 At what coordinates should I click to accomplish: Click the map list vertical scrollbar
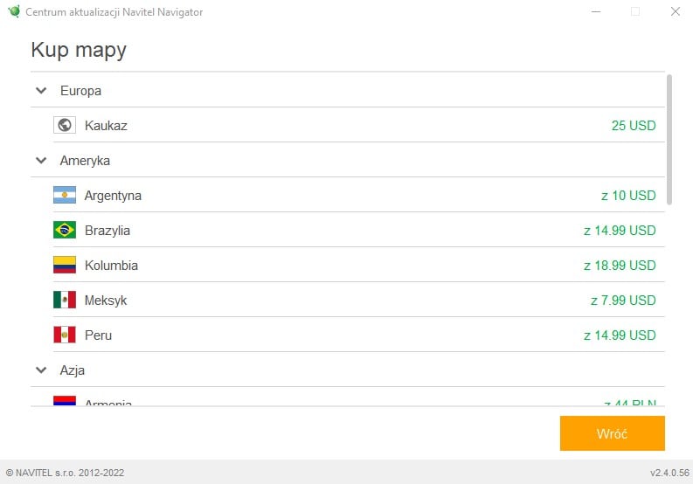click(x=669, y=140)
